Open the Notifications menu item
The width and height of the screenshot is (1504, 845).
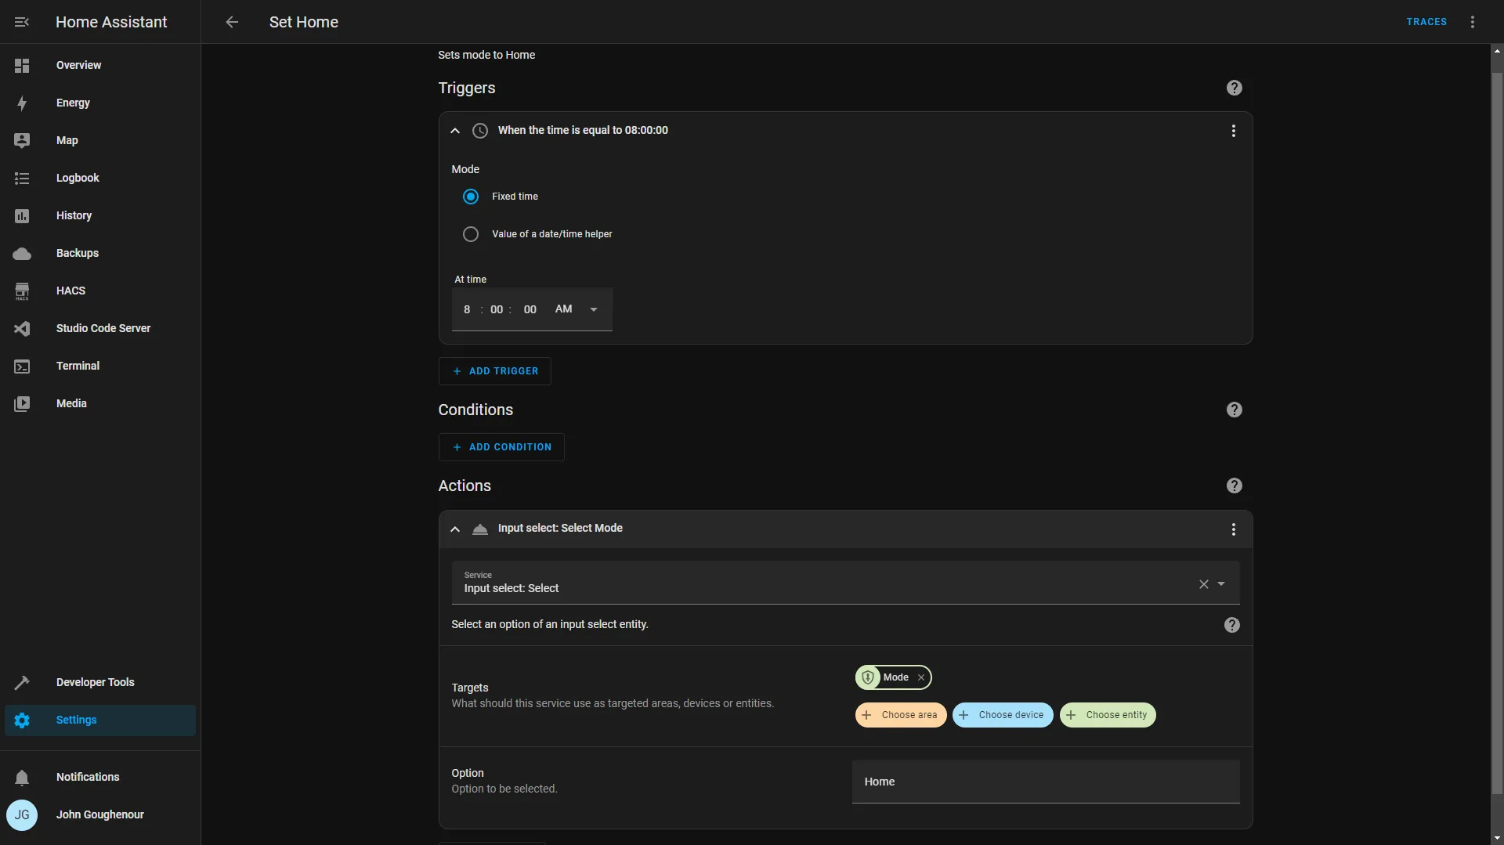(100, 778)
